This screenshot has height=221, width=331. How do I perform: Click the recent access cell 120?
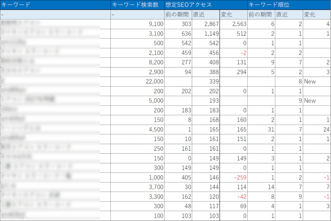tap(206, 197)
